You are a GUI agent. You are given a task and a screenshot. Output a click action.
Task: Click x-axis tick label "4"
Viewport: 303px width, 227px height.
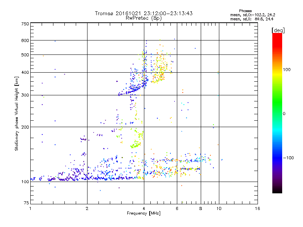click(x=144, y=208)
